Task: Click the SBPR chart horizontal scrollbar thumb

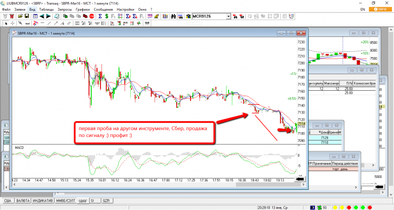Action: coord(268,184)
